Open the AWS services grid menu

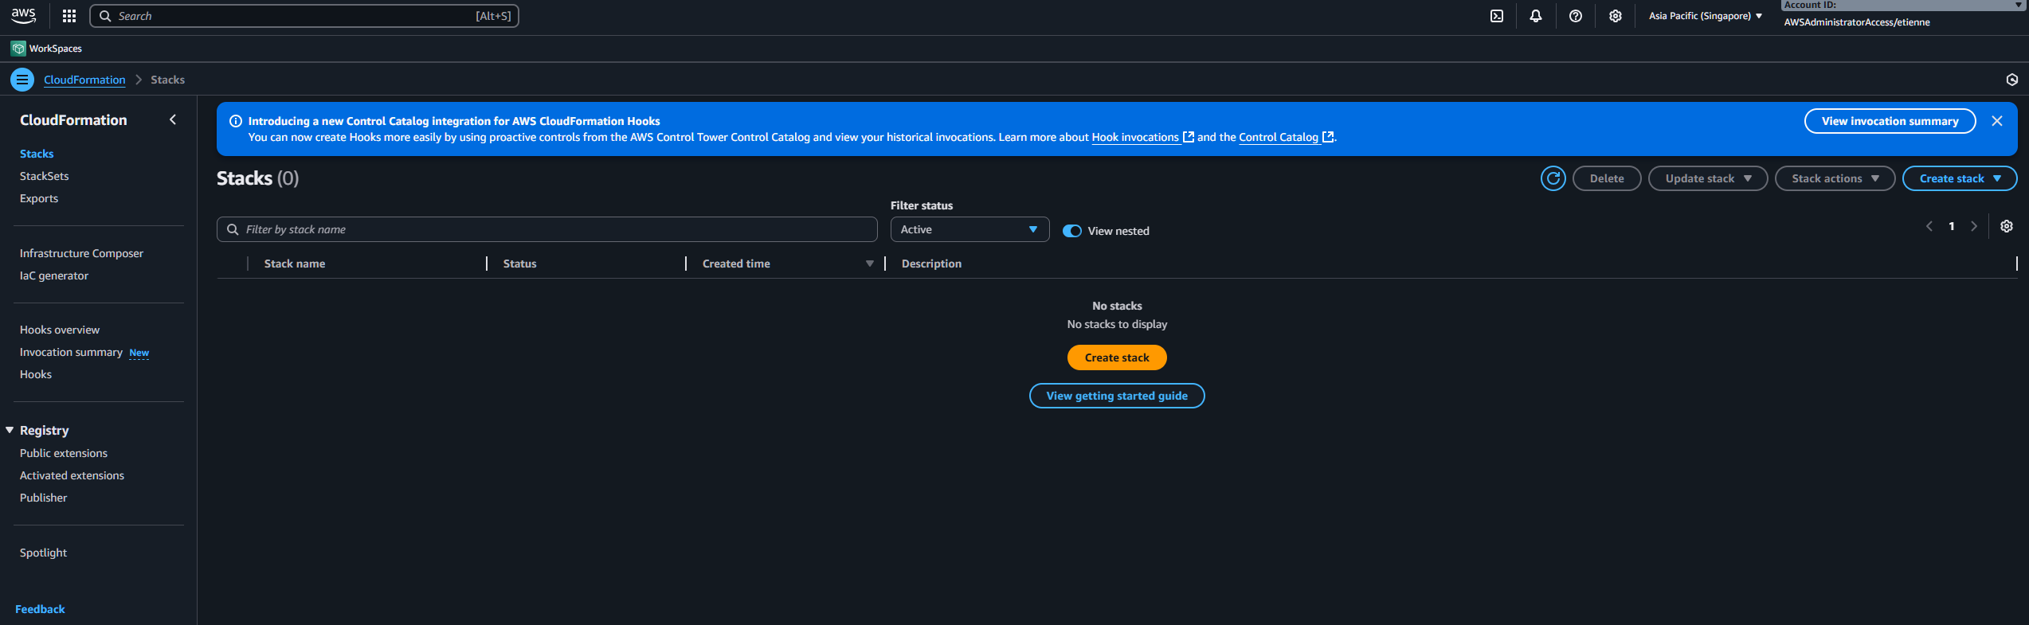pos(69,16)
